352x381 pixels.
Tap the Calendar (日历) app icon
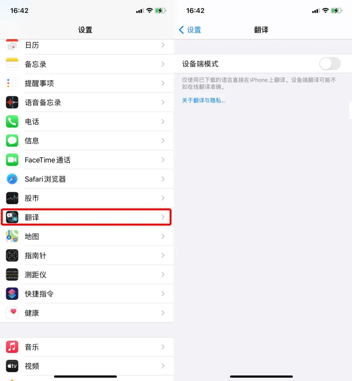pyautogui.click(x=12, y=45)
